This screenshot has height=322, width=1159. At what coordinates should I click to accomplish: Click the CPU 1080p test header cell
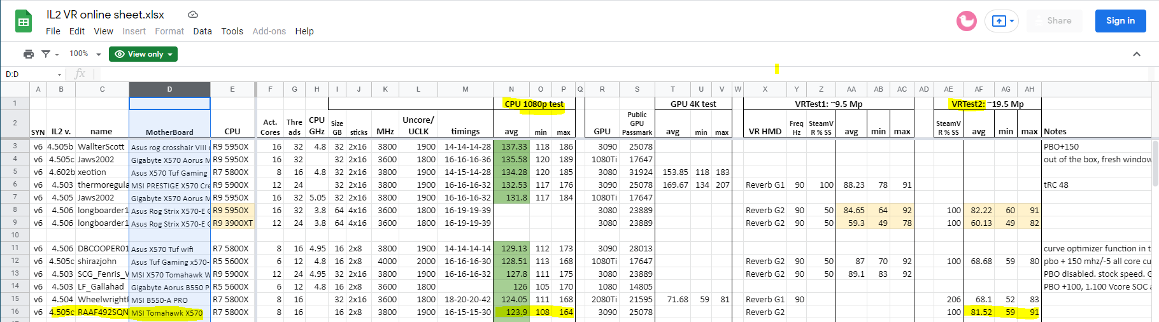(534, 104)
